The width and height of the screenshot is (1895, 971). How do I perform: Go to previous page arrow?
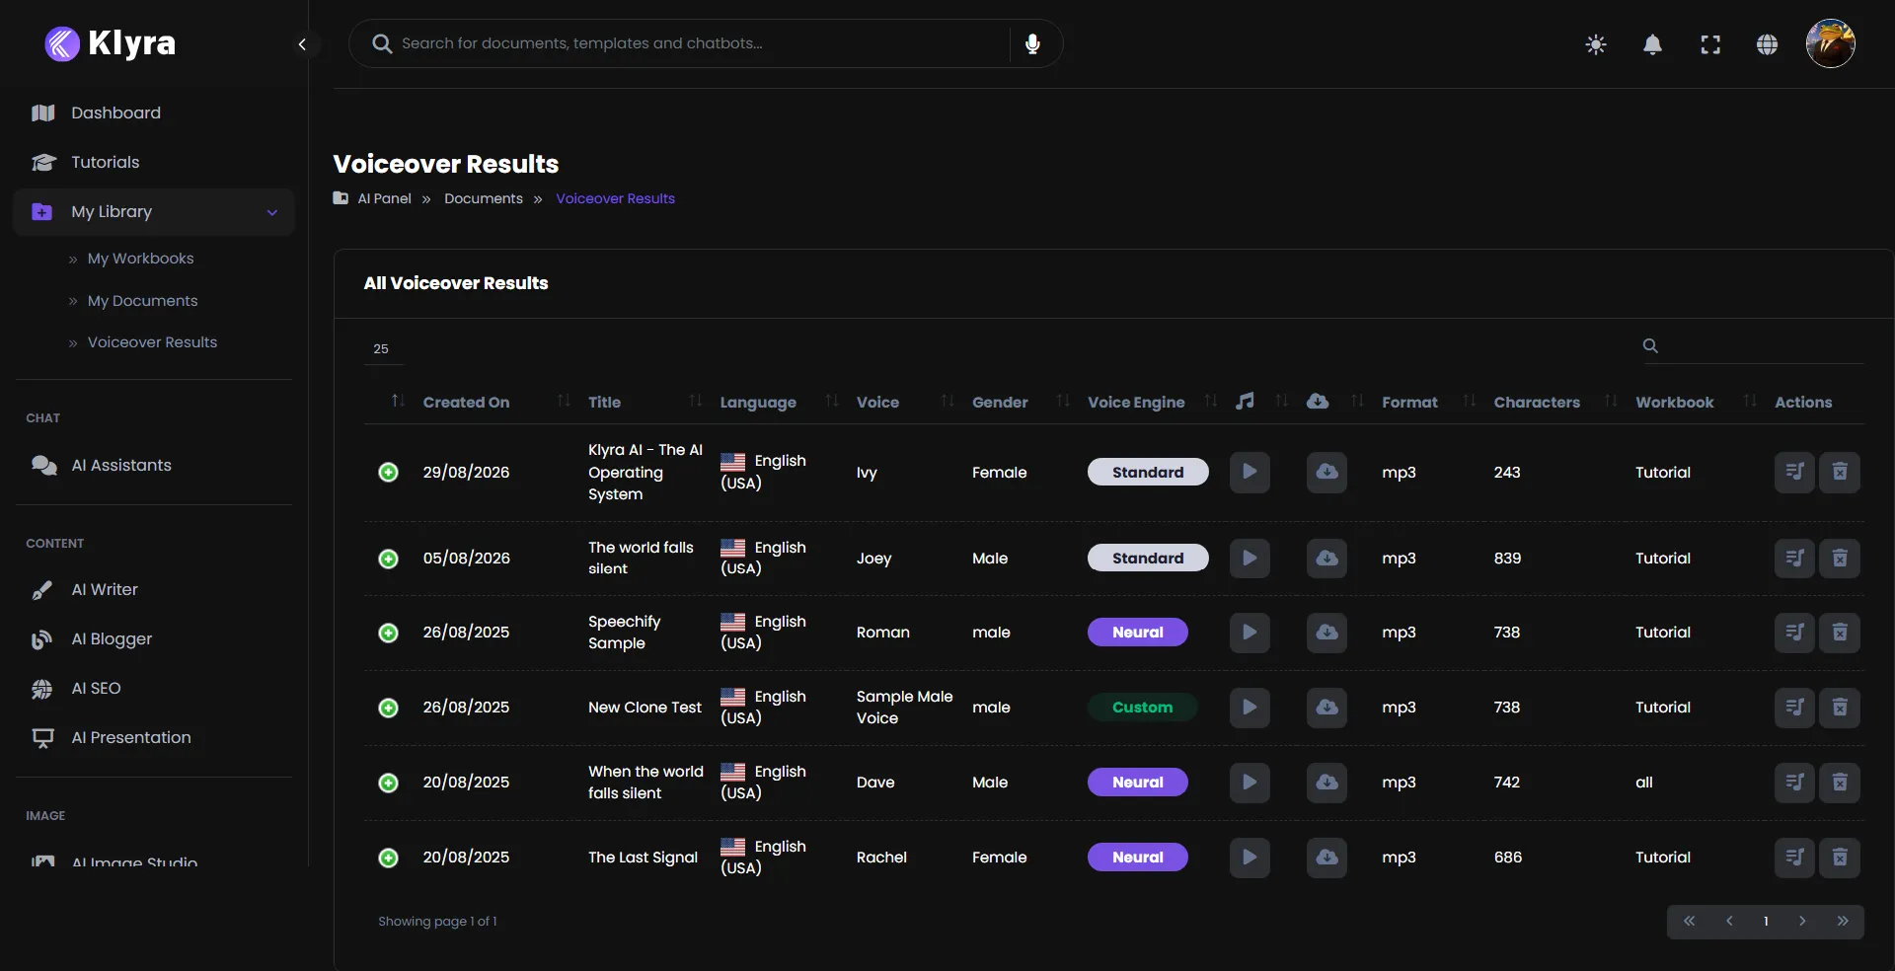point(1728,922)
